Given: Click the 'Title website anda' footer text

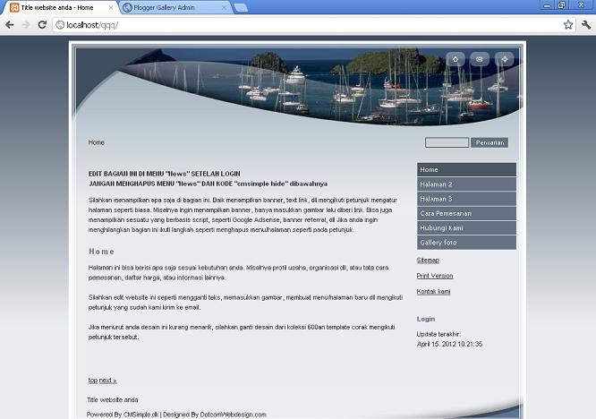Looking at the screenshot, I should click(113, 400).
